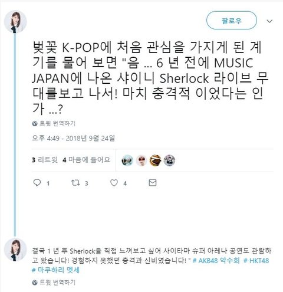The image size is (283, 292).
Task: Expand the chevron menu next to 팔로우
Action: 269,21
